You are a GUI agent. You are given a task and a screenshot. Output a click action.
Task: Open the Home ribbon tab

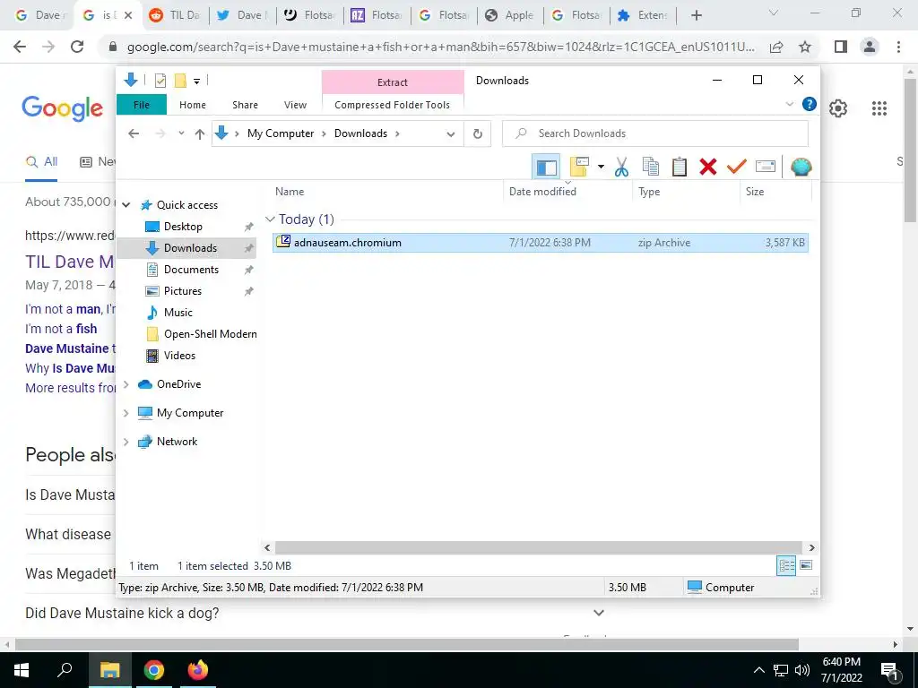[193, 105]
